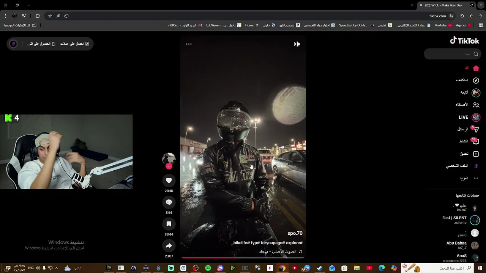This screenshot has height=273, width=486.
Task: Click Get the app (الحصول على التطبيق) button
Action: point(41,44)
